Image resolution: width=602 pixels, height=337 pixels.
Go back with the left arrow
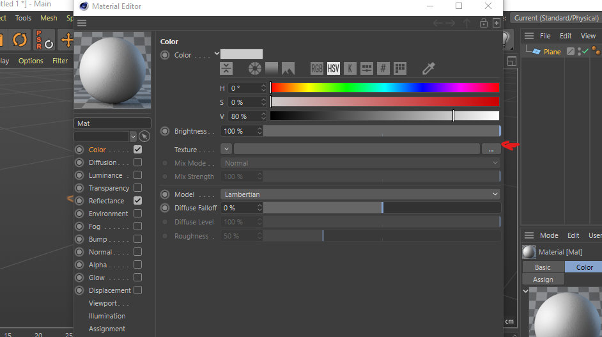[x=438, y=24]
